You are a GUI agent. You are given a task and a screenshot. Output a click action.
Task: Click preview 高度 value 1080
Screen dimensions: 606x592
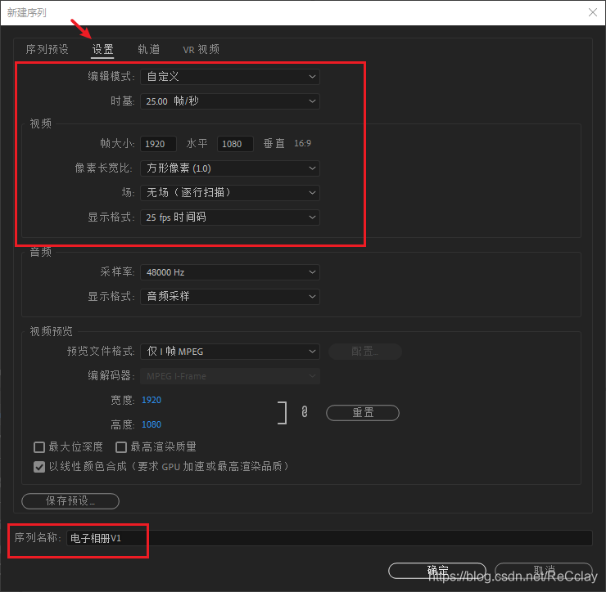(151, 424)
